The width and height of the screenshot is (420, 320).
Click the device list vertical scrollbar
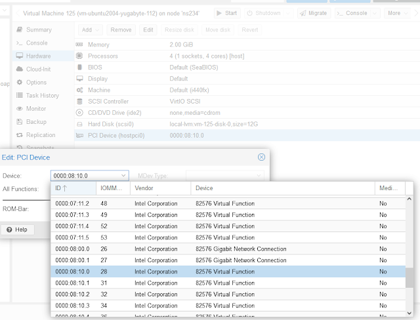coord(409,275)
